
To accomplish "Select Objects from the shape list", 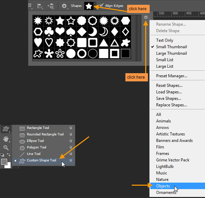I will pyautogui.click(x=163, y=186).
